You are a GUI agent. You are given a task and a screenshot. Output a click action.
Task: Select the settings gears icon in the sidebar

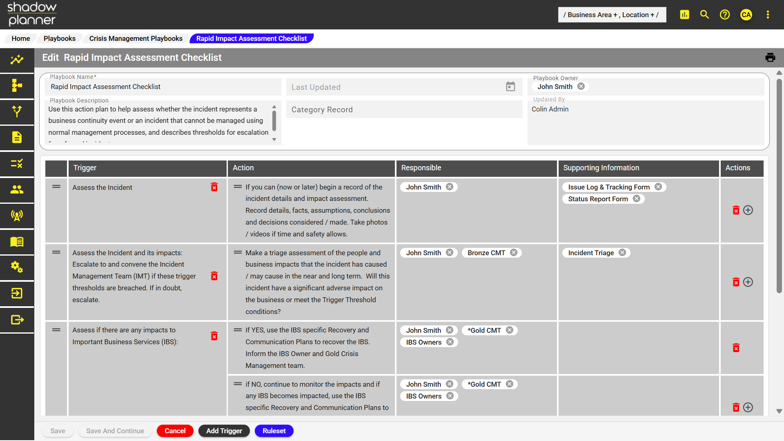coord(16,267)
